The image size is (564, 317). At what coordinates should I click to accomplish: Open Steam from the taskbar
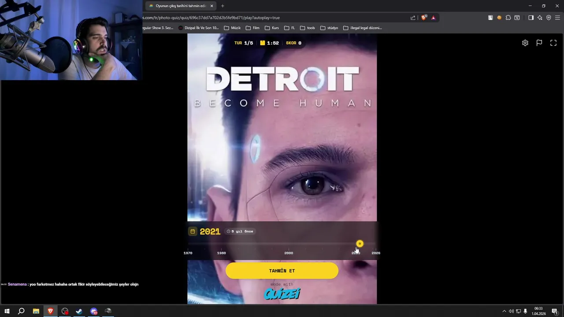click(79, 311)
